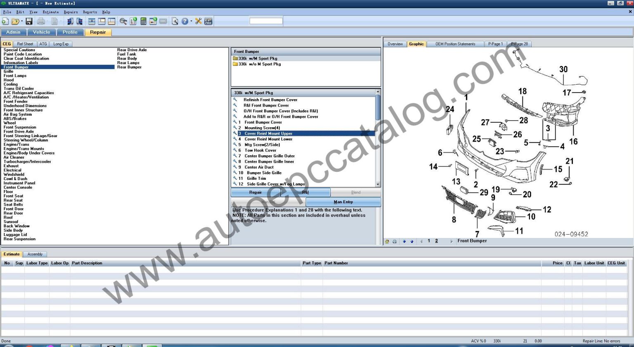Click the wrench icon beside Refinish Front Bumper Cover
This screenshot has height=347, width=634.
(x=235, y=100)
